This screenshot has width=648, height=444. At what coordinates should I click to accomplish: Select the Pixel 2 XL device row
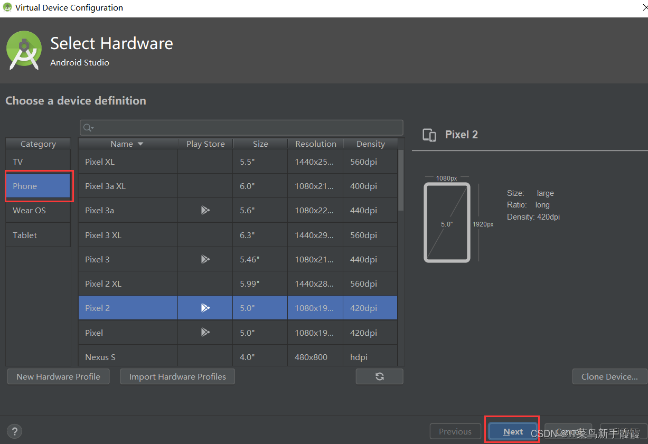(x=238, y=284)
